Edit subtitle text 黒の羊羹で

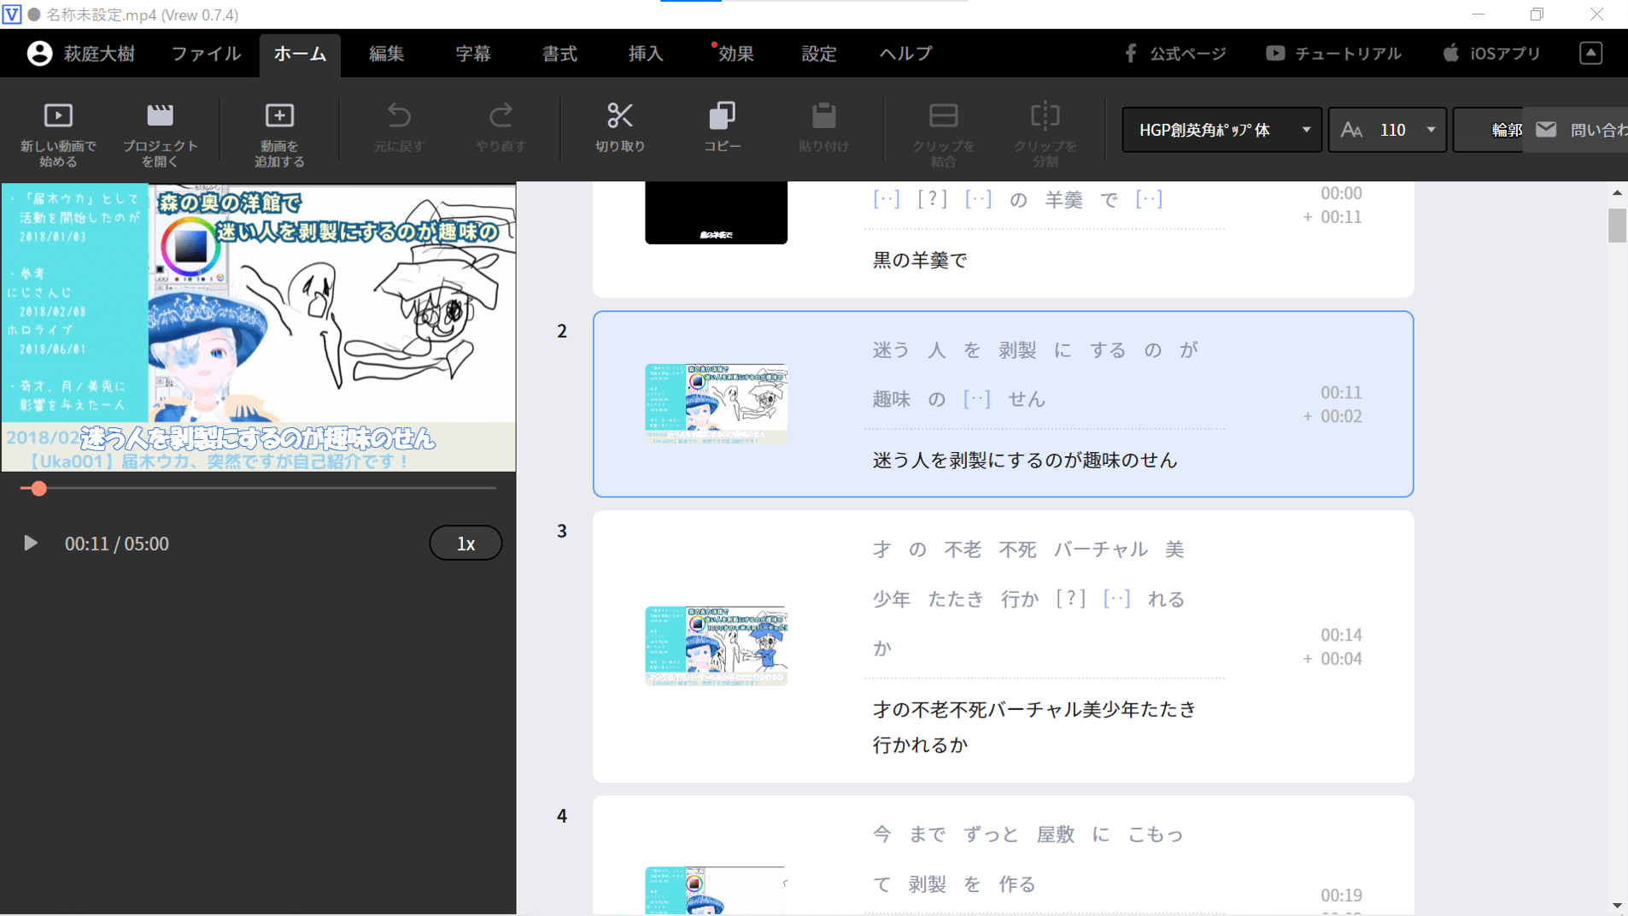pyautogui.click(x=919, y=261)
